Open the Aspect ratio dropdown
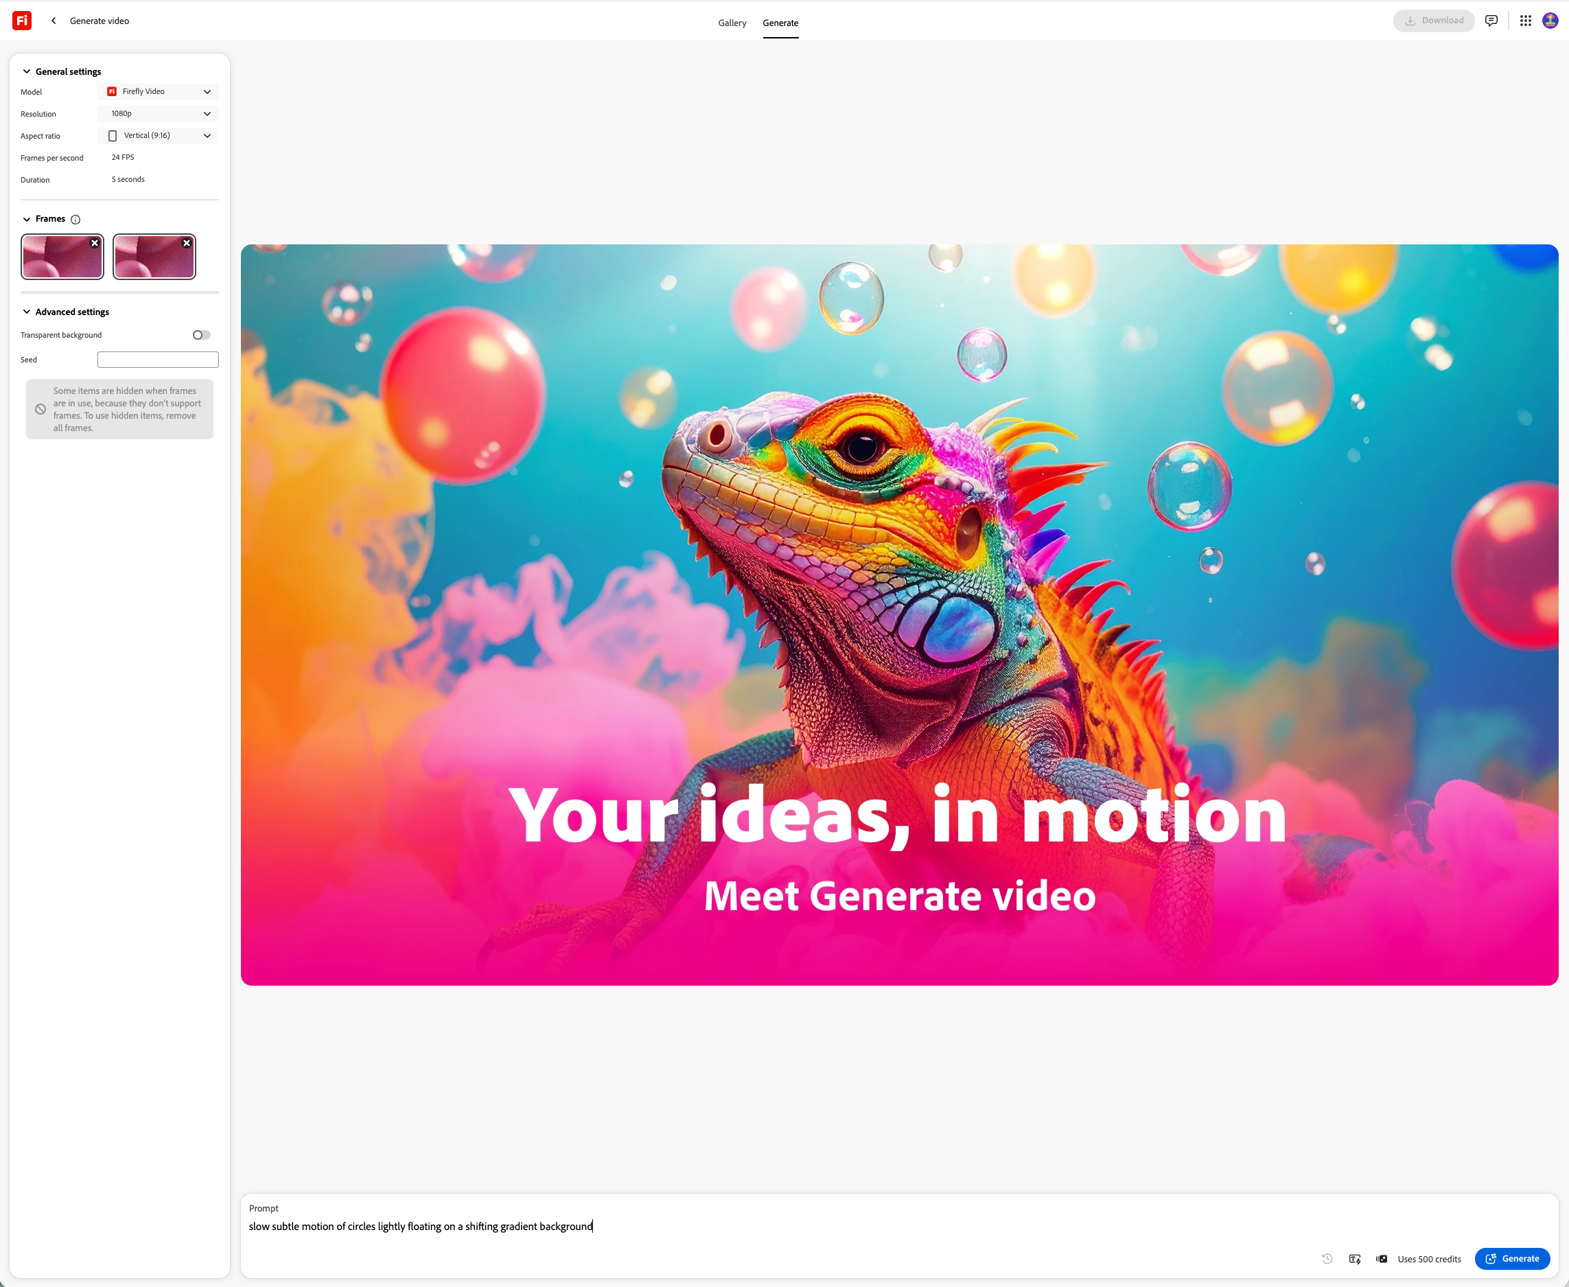1569x1287 pixels. pyautogui.click(x=158, y=136)
